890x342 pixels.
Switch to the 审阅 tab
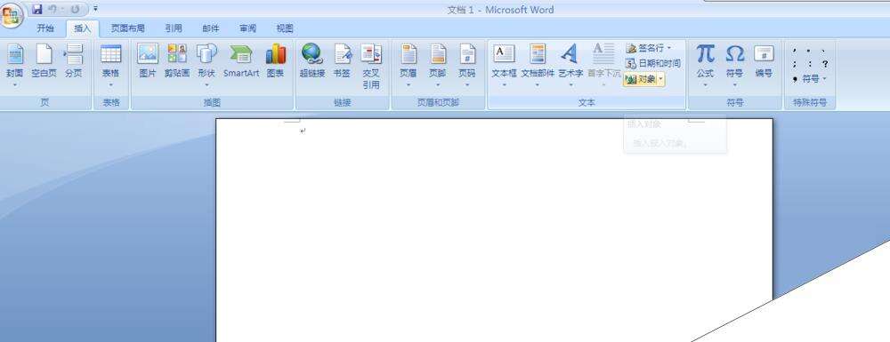tap(247, 28)
